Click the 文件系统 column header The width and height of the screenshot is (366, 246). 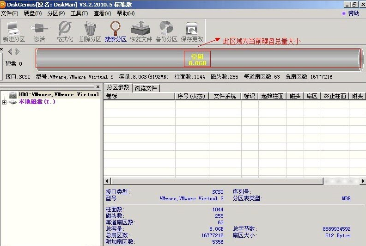coord(225,96)
